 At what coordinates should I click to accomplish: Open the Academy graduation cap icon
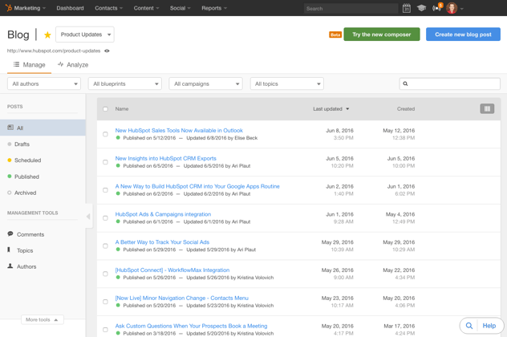pyautogui.click(x=421, y=8)
